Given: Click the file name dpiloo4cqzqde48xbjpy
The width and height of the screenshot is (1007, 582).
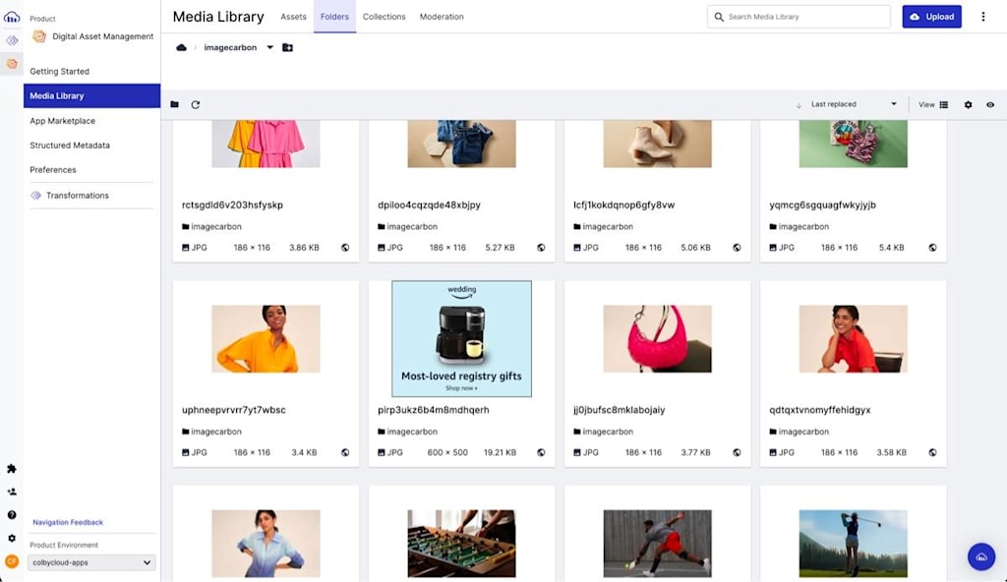Looking at the screenshot, I should [x=429, y=204].
